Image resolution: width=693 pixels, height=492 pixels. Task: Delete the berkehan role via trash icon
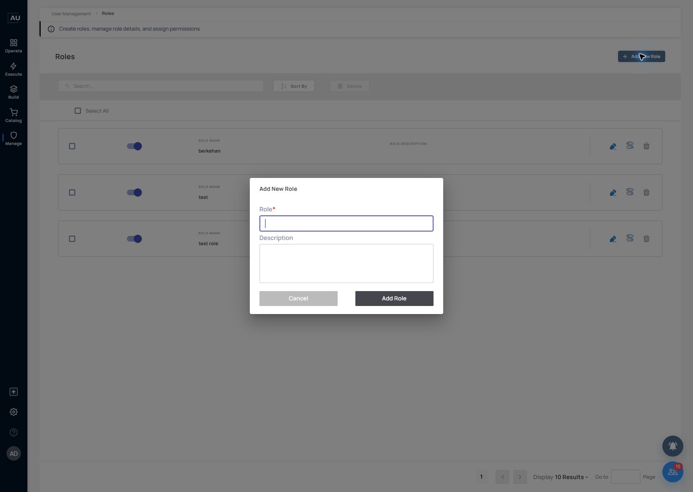click(646, 146)
